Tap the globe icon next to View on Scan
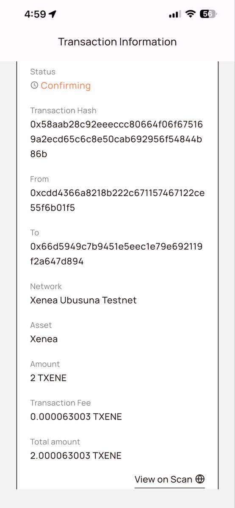 (200, 479)
